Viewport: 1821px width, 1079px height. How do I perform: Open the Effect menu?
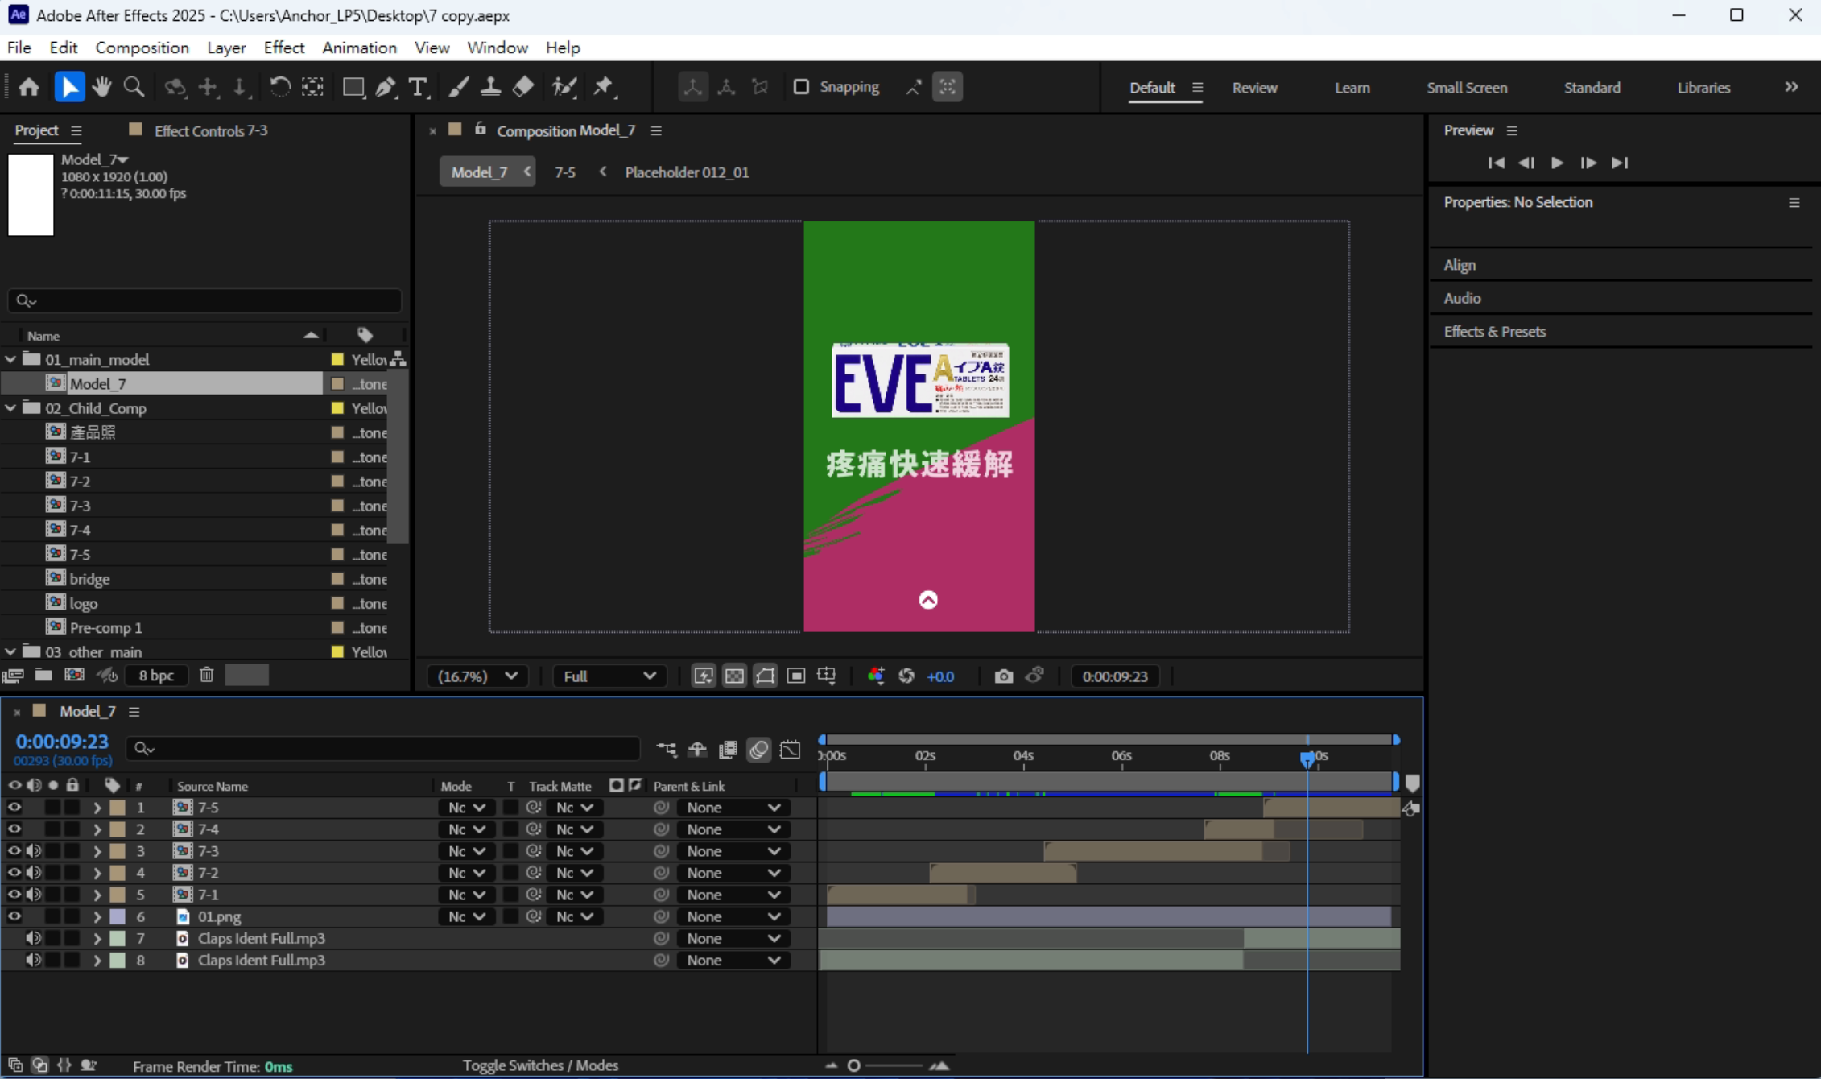[284, 48]
